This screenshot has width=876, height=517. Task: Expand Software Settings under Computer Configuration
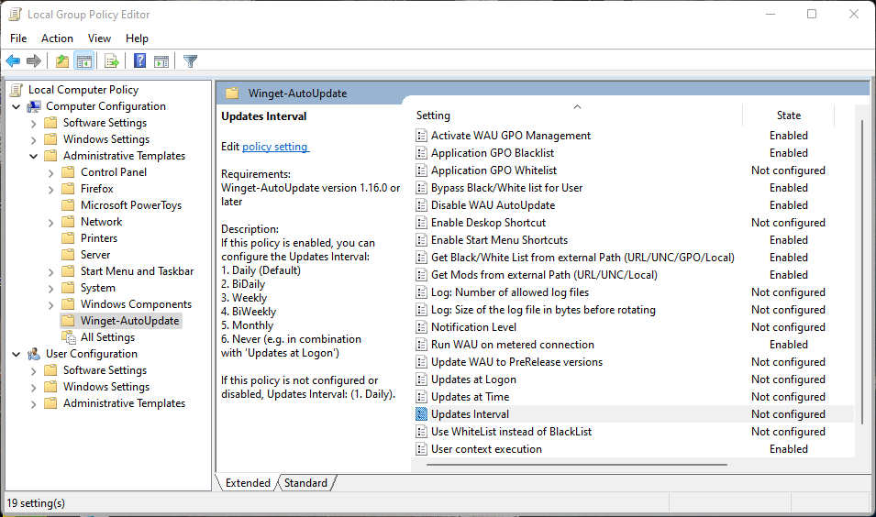[x=34, y=123]
